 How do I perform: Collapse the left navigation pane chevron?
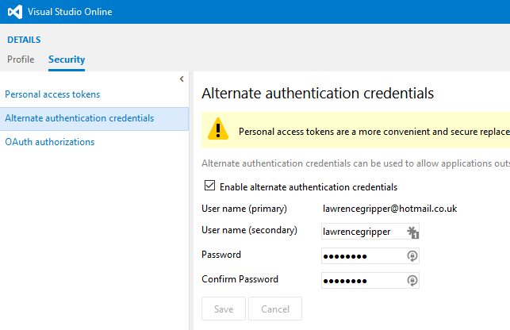[x=182, y=79]
